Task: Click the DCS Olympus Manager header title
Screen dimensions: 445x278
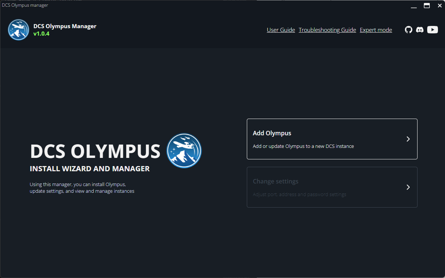Action: pos(65,26)
